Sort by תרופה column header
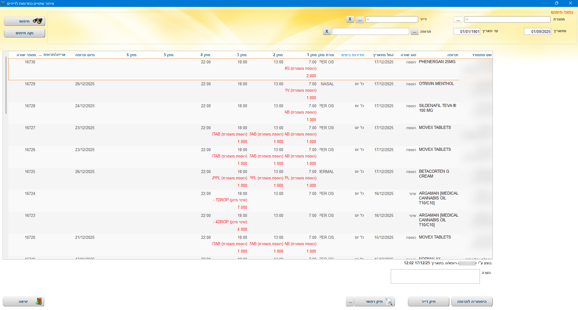 pos(452,55)
